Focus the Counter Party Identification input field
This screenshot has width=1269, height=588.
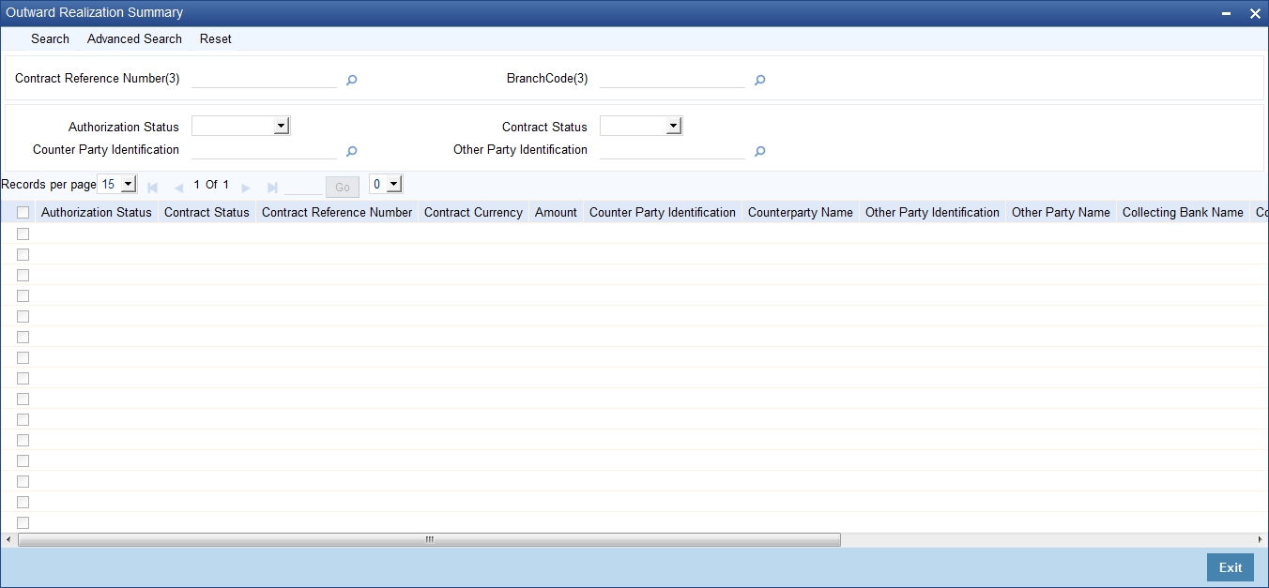[264, 149]
